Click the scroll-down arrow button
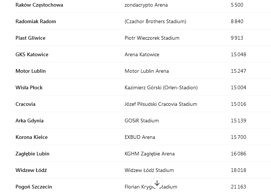The image size is (271, 194). (157, 183)
